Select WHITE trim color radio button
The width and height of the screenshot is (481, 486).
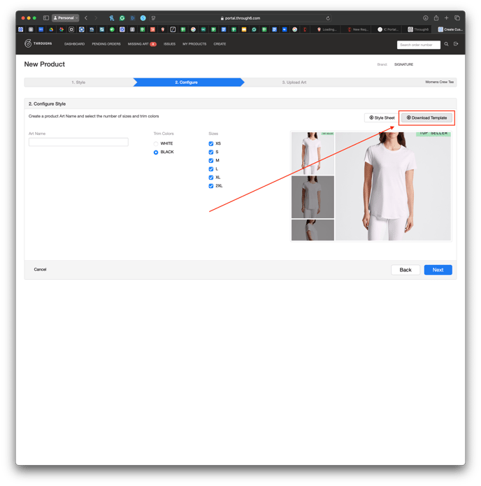pyautogui.click(x=156, y=143)
